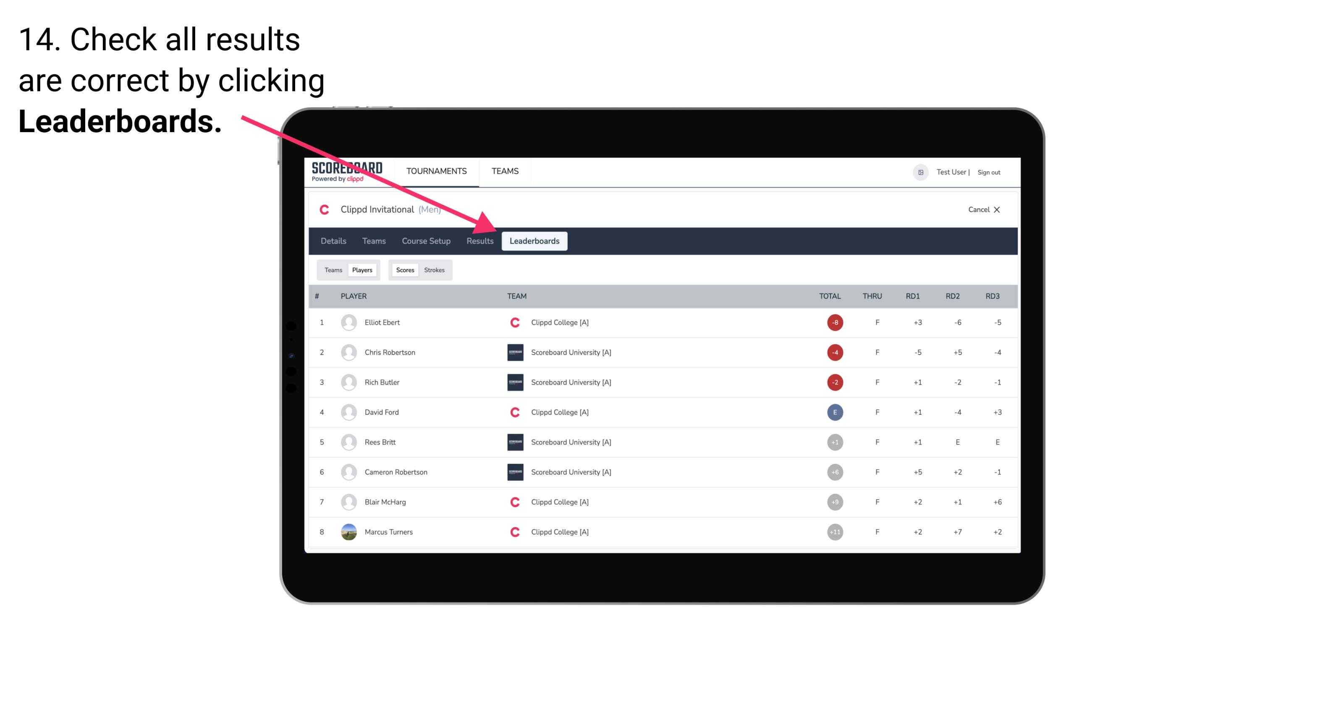The height and width of the screenshot is (711, 1323).
Task: Click the Cameron Robertson Scoreboard University icon
Action: coord(513,472)
